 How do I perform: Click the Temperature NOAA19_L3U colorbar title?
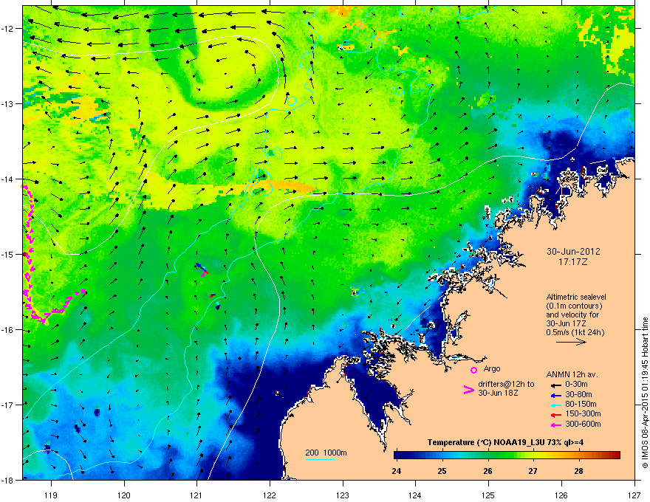(x=505, y=442)
